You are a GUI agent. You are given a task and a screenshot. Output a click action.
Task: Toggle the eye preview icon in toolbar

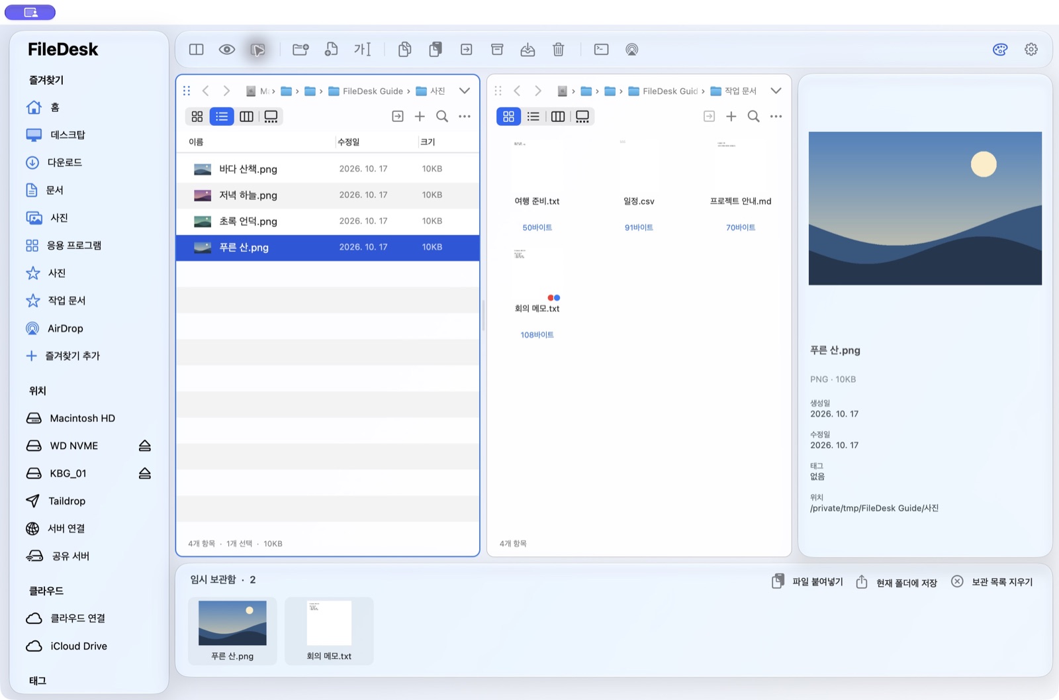tap(227, 50)
